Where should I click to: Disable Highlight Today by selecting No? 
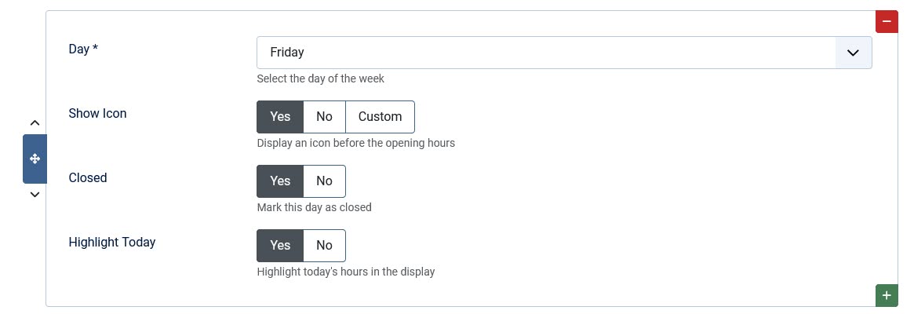(324, 246)
